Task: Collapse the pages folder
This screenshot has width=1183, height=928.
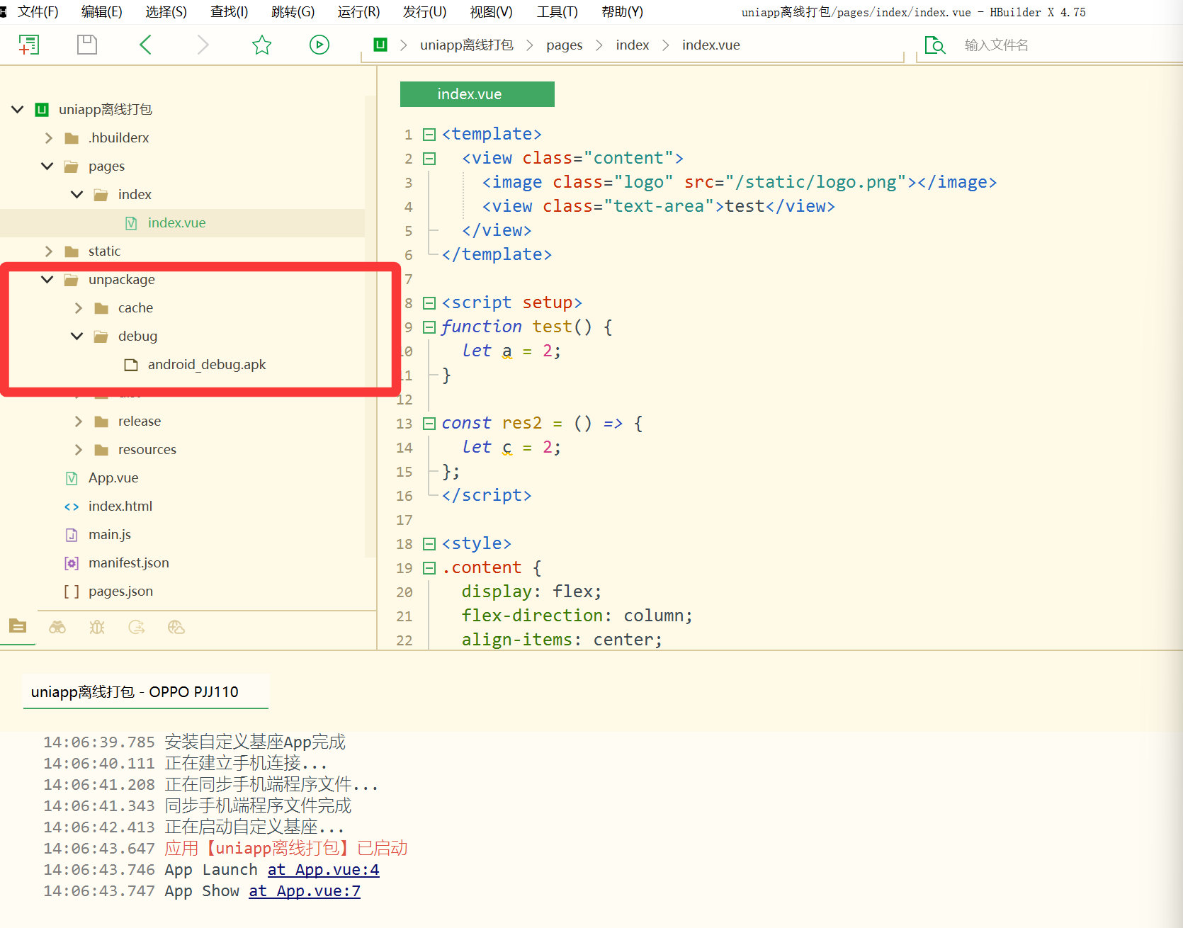Action: pyautogui.click(x=47, y=166)
